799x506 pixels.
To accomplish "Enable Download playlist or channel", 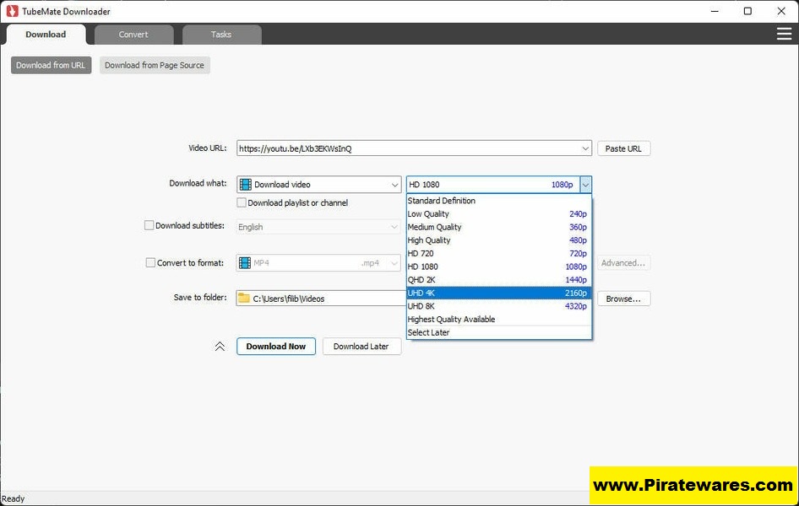I will pyautogui.click(x=242, y=202).
